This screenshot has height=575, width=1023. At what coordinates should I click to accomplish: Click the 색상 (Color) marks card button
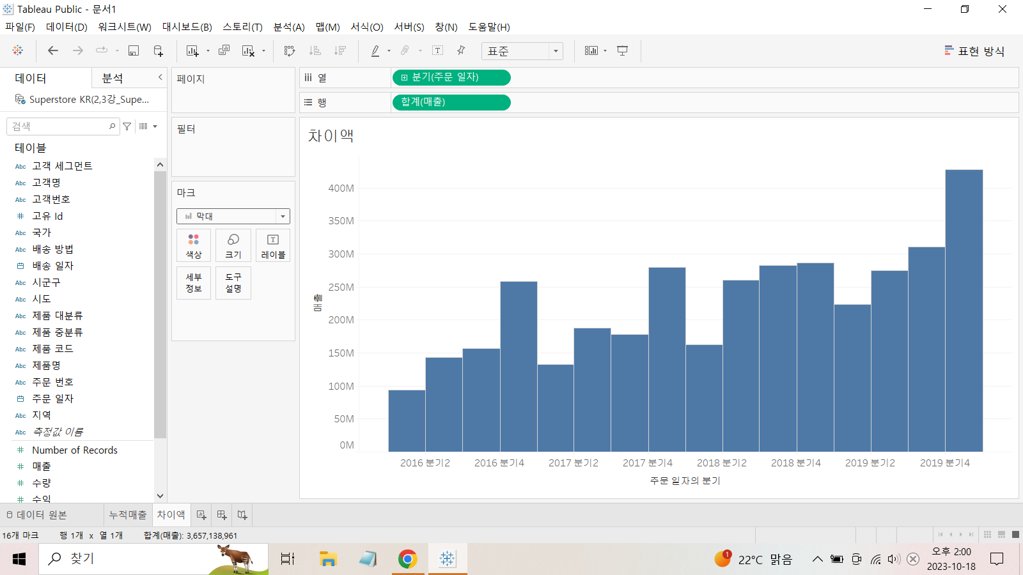click(x=194, y=245)
